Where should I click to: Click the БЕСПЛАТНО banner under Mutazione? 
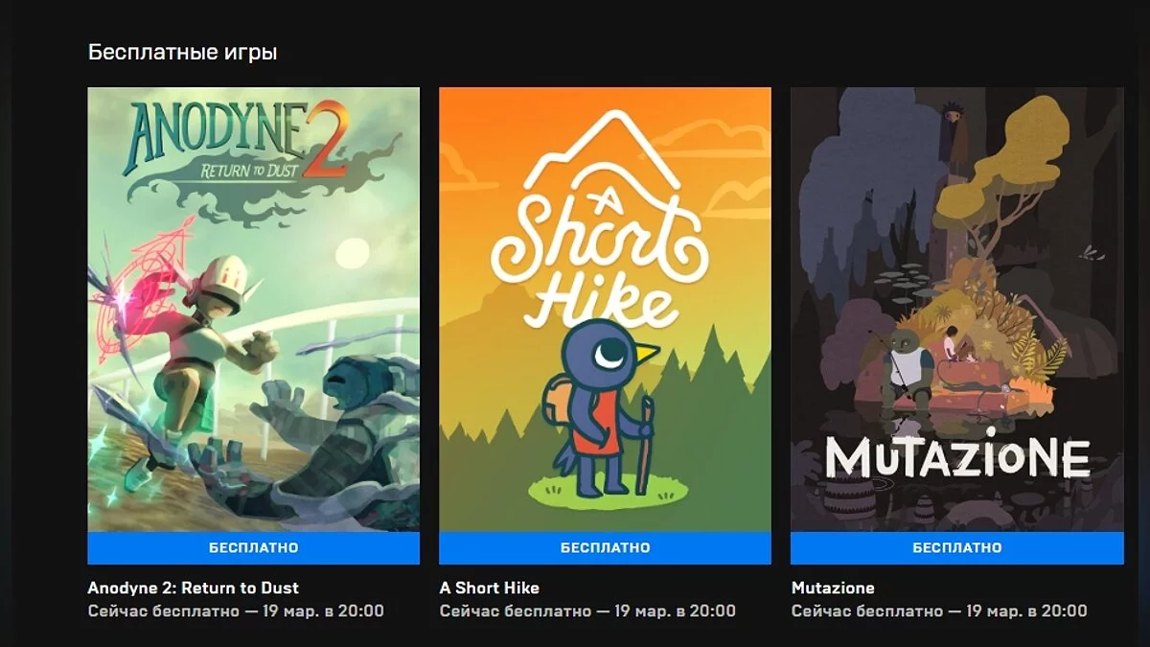click(x=956, y=548)
